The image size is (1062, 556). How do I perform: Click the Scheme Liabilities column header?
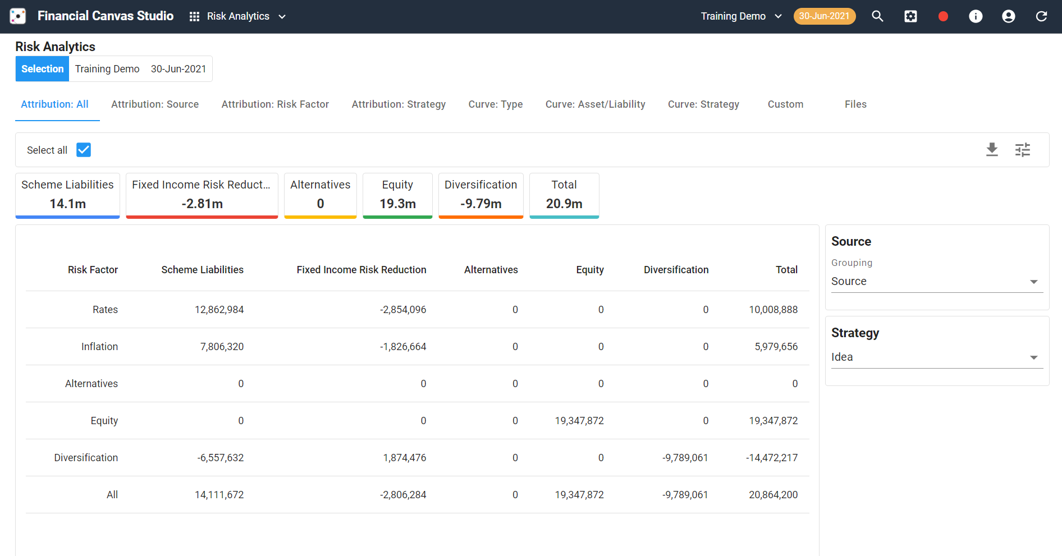203,270
